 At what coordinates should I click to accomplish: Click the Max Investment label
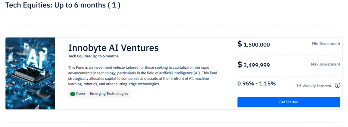(325, 64)
